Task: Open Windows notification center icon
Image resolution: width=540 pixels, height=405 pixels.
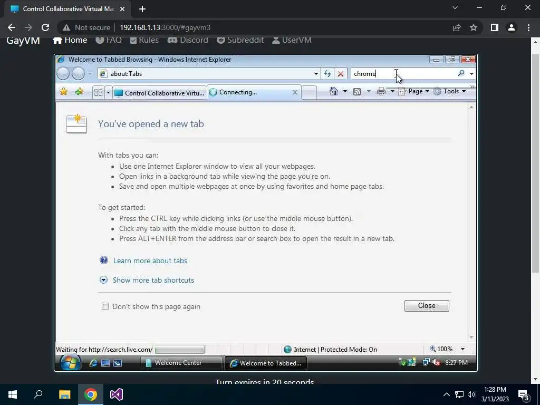Action: click(524, 394)
